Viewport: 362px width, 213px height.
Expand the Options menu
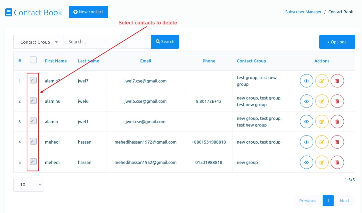click(337, 42)
